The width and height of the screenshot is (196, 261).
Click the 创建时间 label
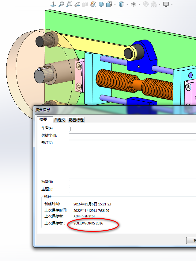(x=52, y=204)
